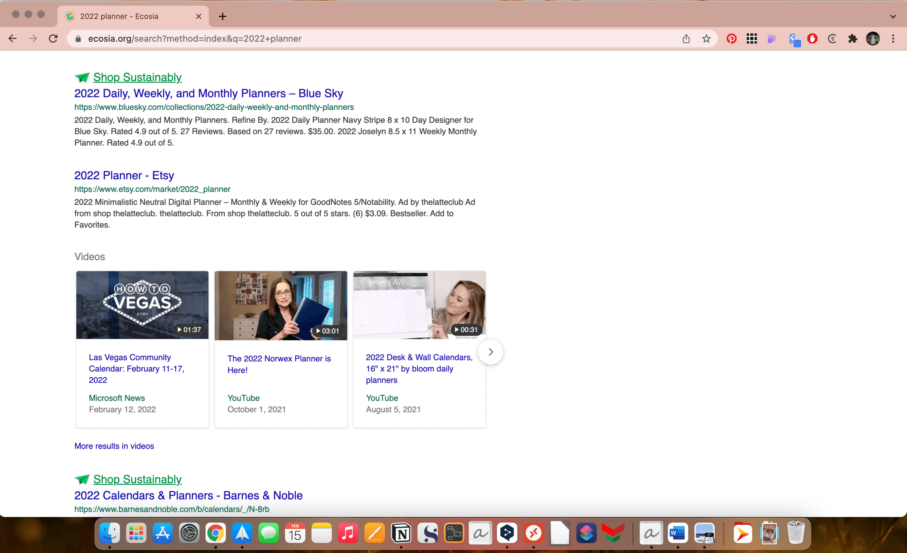The width and height of the screenshot is (907, 553).
Task: Open the first Shop Sustainably link
Action: coord(137,77)
